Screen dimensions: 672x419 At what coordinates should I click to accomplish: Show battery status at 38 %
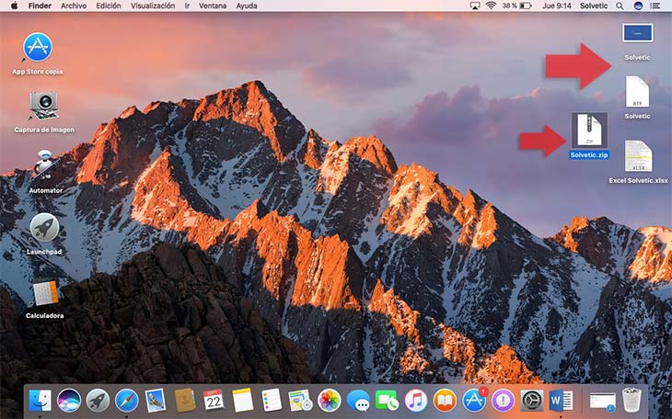tap(516, 6)
